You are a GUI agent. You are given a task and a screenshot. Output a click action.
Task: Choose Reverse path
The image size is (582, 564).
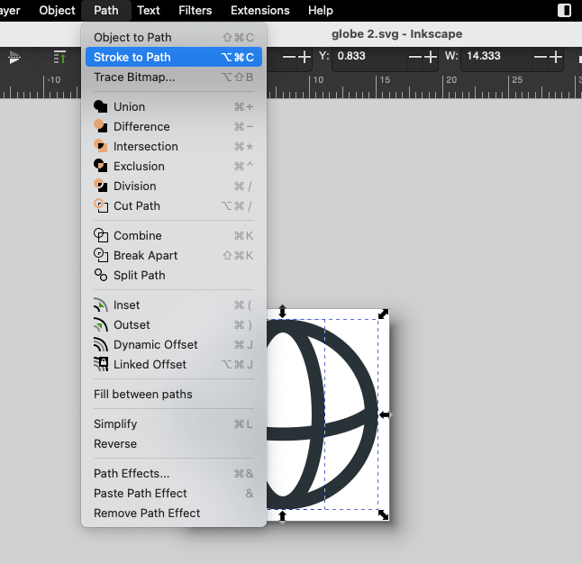click(x=174, y=443)
